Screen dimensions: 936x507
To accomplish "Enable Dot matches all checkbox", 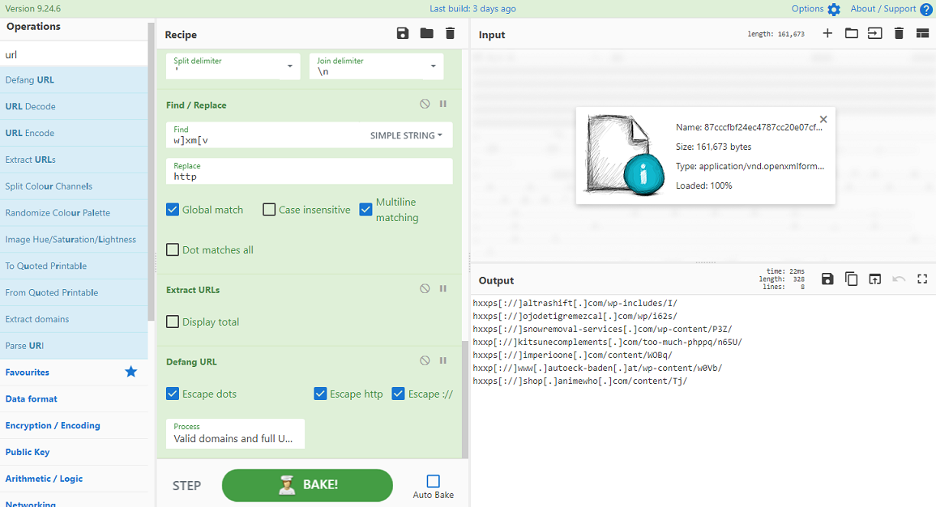I will (173, 249).
